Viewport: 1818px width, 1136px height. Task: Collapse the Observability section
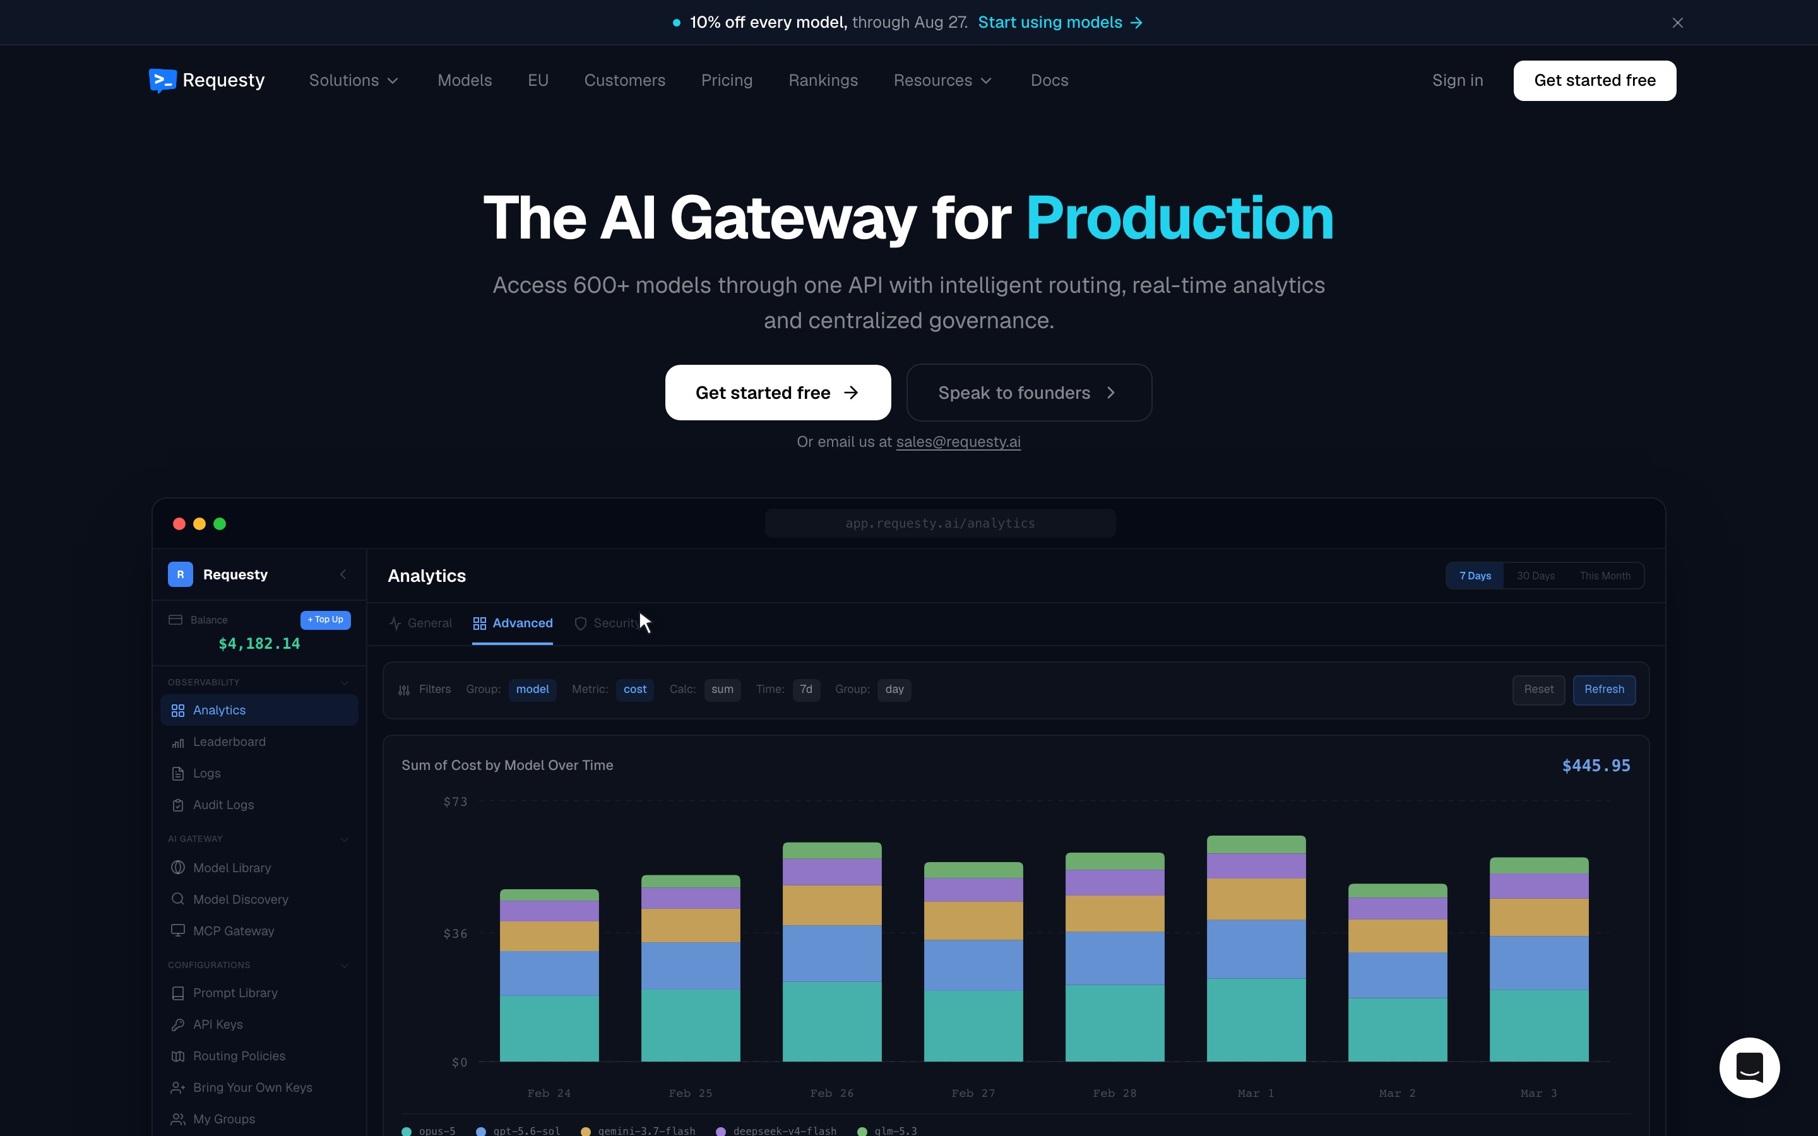click(345, 683)
